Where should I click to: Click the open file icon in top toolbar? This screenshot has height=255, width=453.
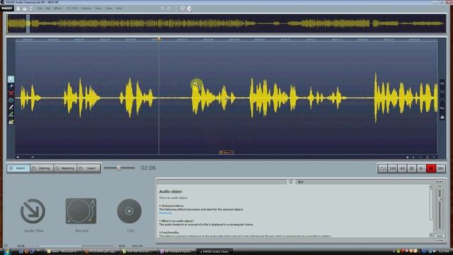(25, 8)
